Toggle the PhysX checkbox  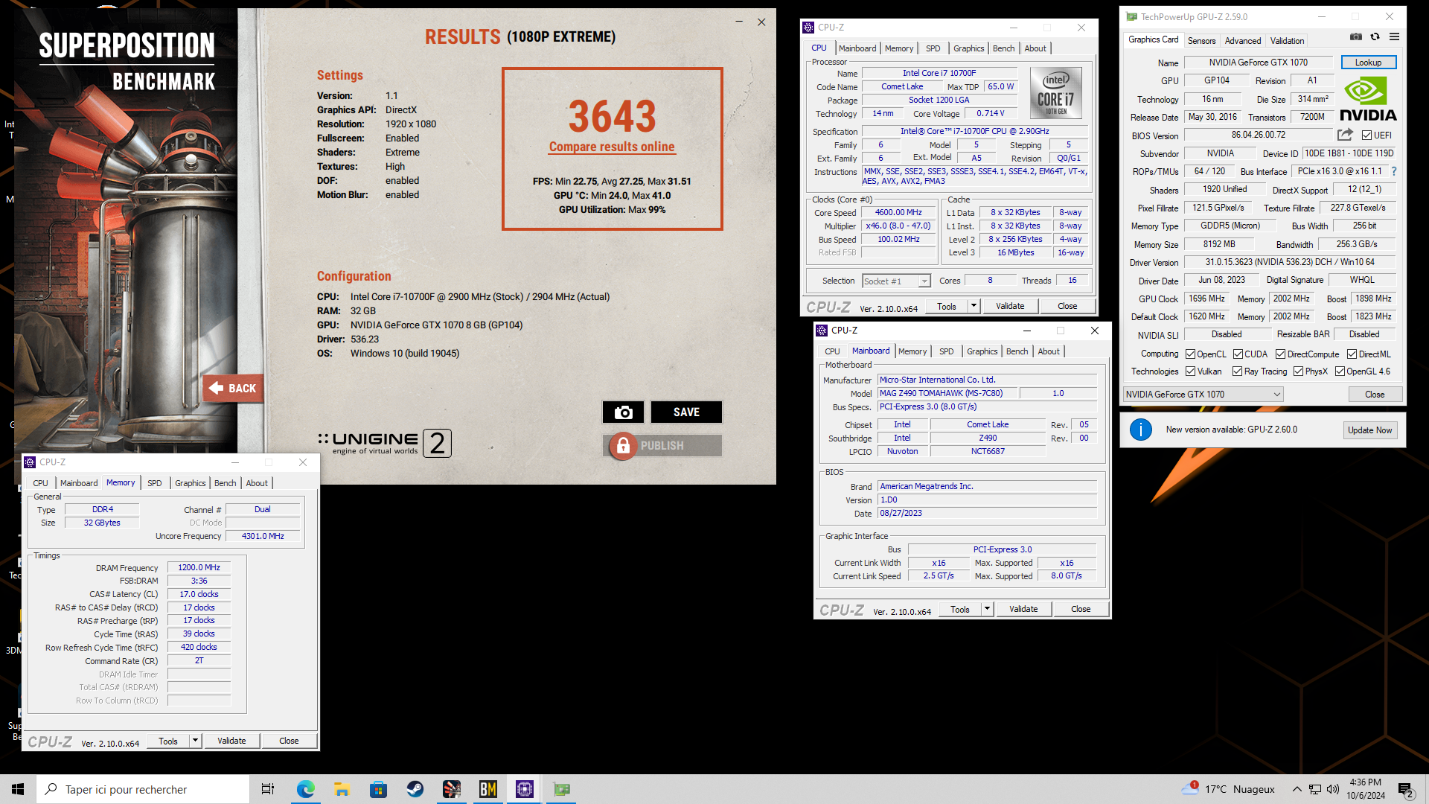(x=1298, y=371)
